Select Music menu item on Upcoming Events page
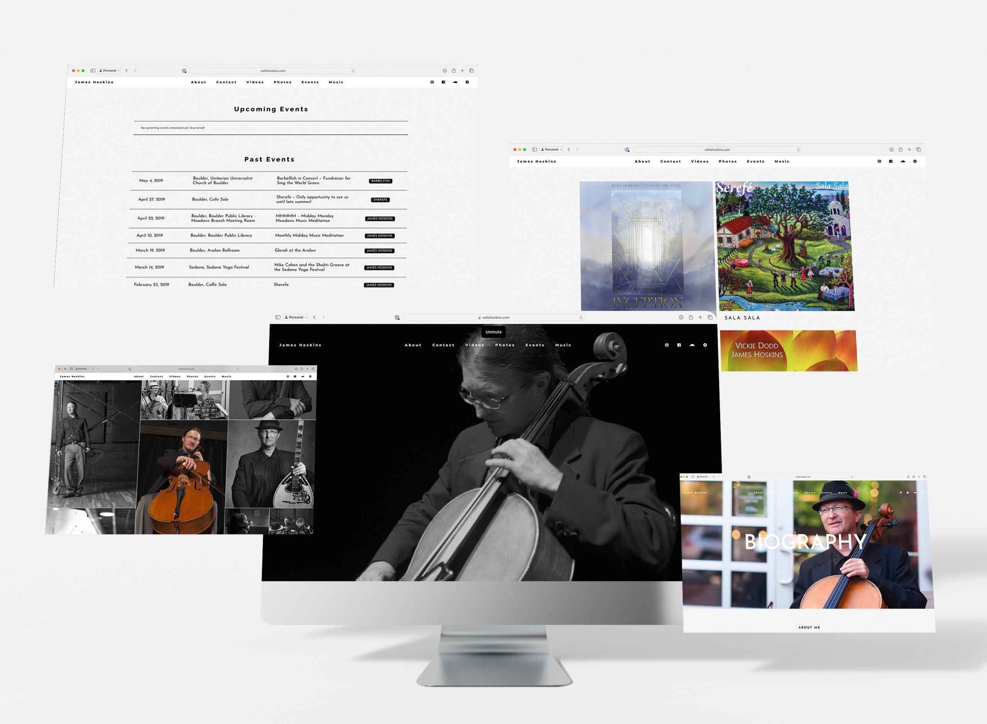Screen dimensions: 987x724 pos(336,82)
